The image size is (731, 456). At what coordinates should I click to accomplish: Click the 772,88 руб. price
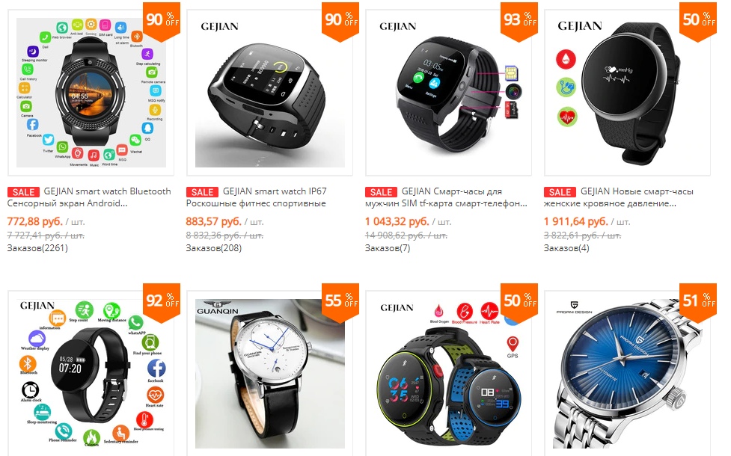click(35, 221)
